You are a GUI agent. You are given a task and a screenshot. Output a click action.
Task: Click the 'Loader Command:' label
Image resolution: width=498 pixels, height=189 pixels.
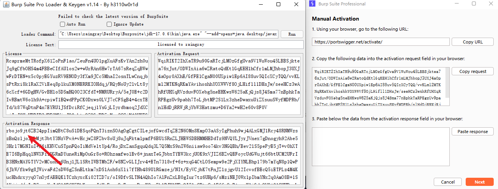38,35
